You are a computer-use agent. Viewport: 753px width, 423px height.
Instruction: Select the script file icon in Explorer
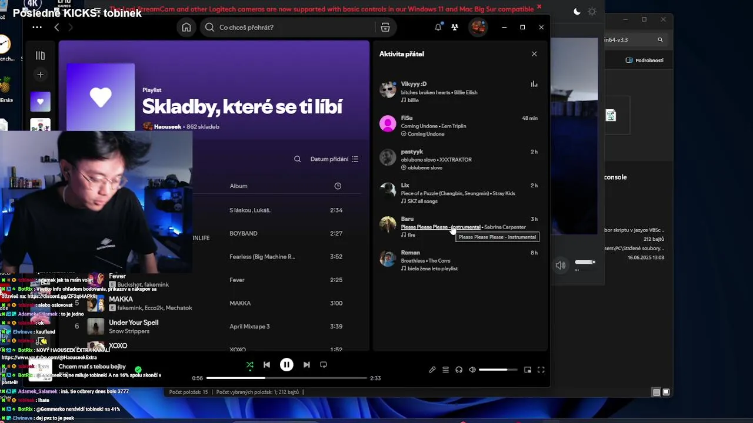pyautogui.click(x=611, y=116)
